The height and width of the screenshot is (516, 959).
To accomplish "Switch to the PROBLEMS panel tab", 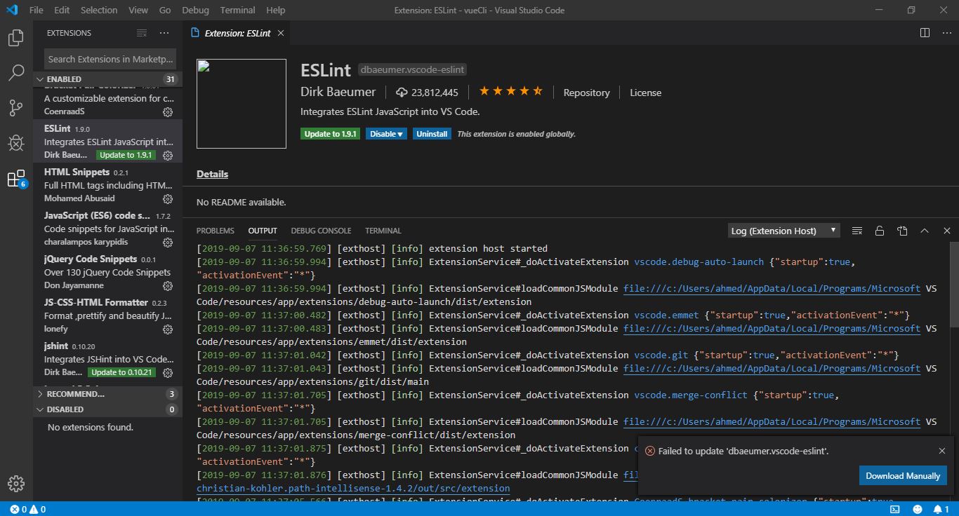I will coord(216,231).
